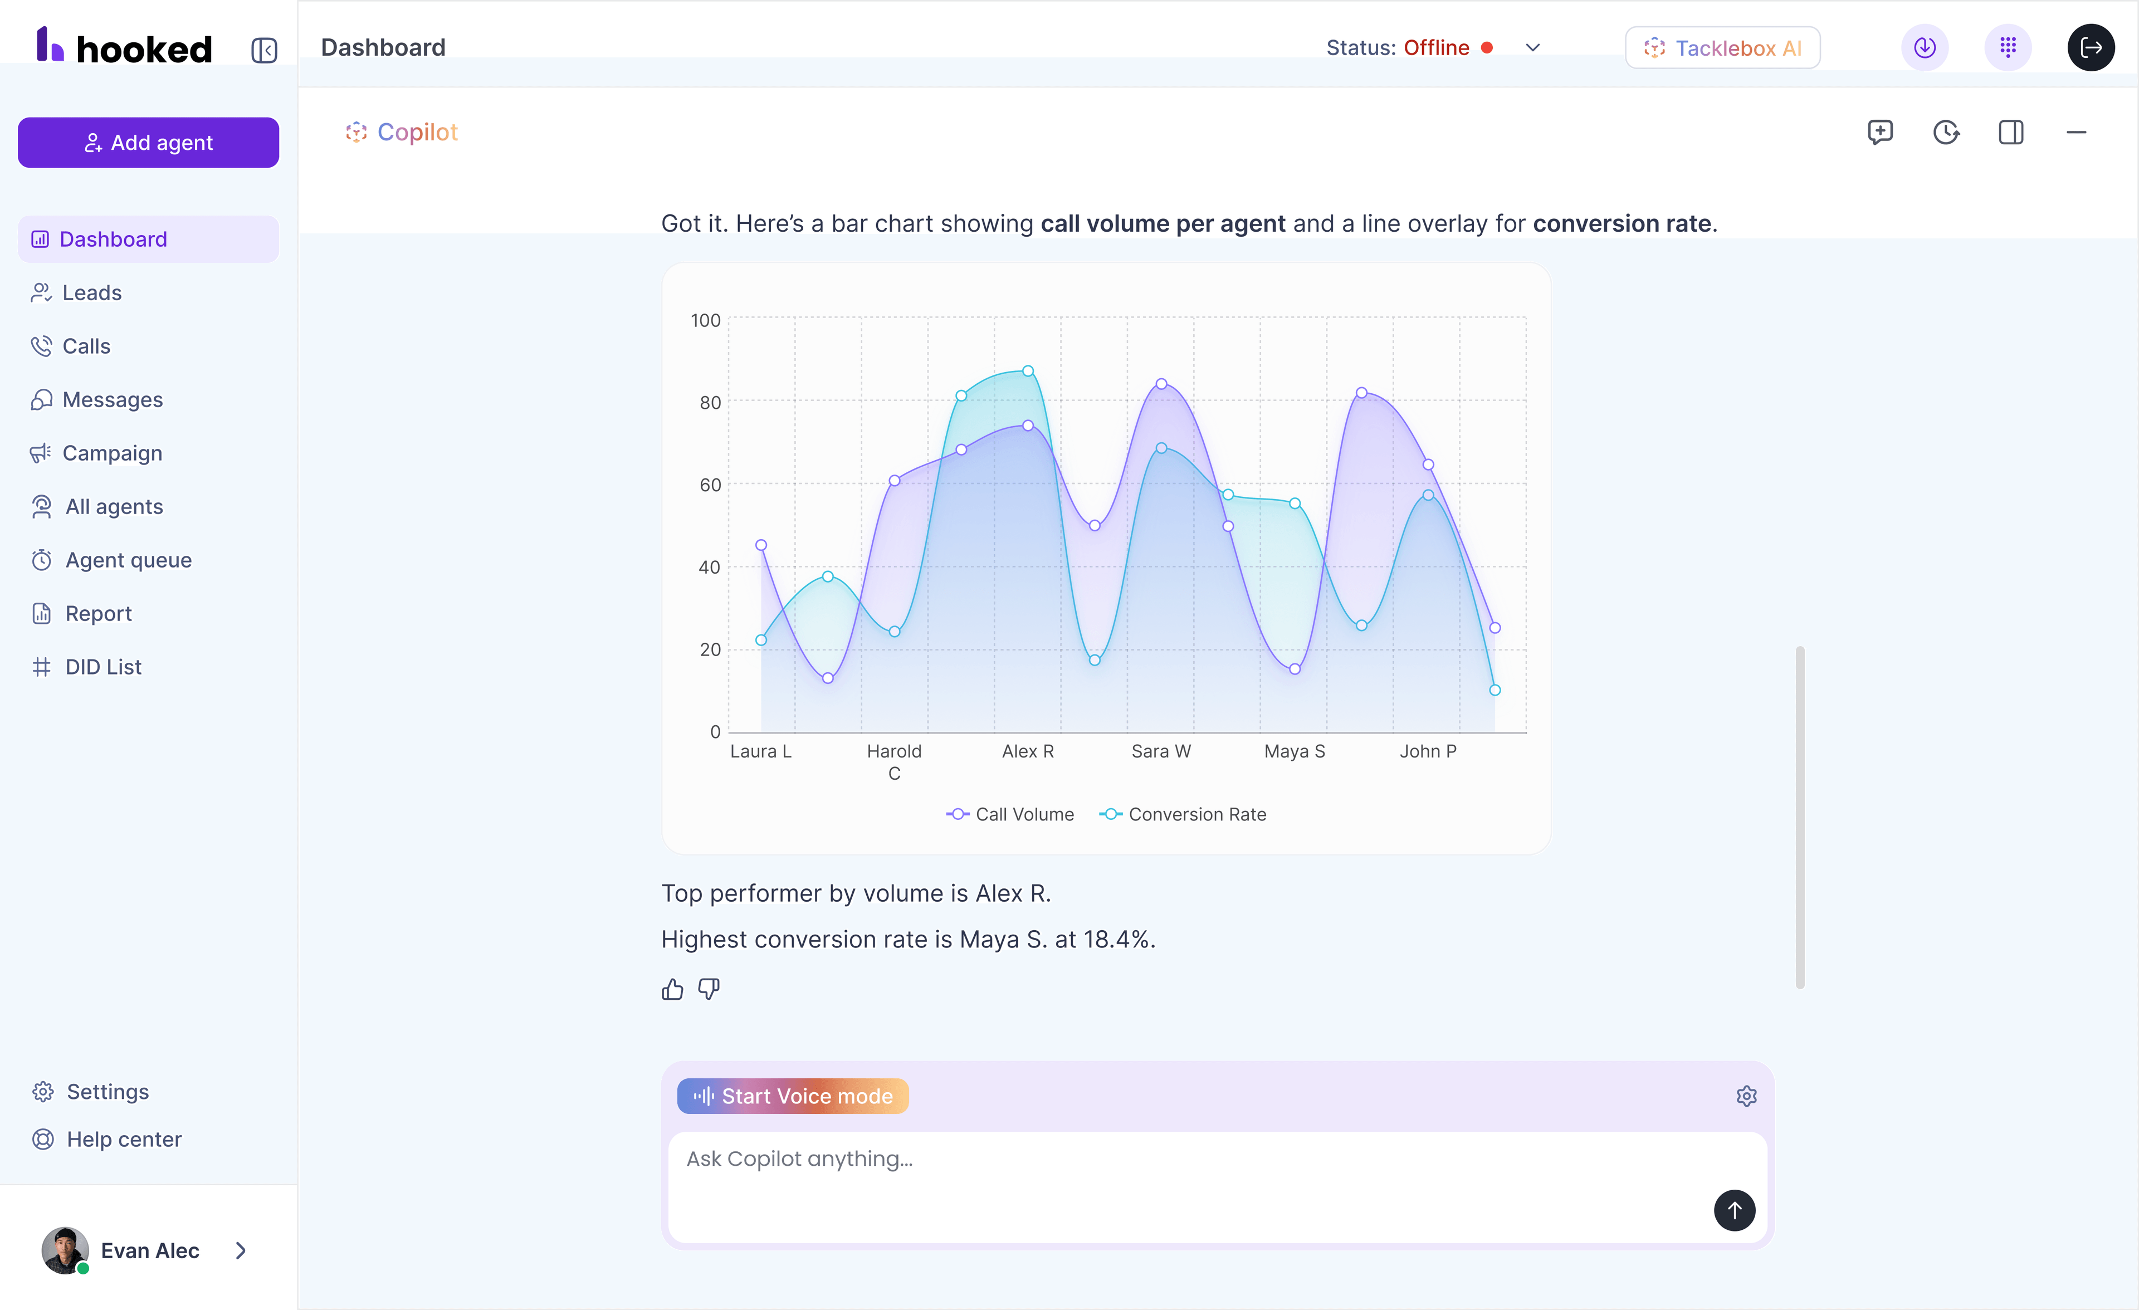The height and width of the screenshot is (1310, 2139).
Task: Expand the Evan Alec profile chevron
Action: pos(241,1251)
